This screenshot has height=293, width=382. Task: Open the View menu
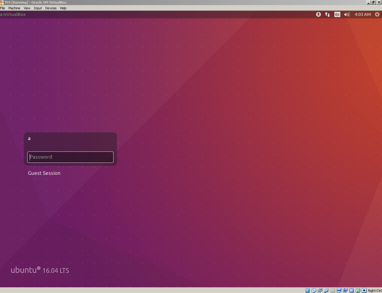click(x=27, y=8)
